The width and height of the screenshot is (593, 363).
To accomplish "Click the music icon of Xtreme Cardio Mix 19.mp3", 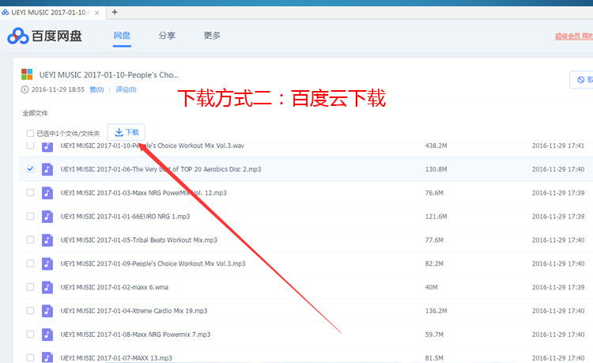I will (47, 311).
